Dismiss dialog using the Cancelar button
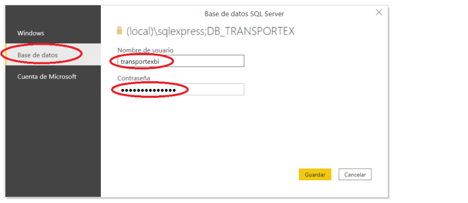 355,174
